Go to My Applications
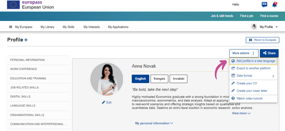Image resolution: width=285 pixels, height=131 pixels. 118,27
